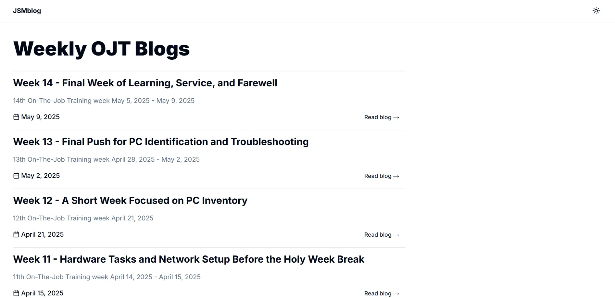
Task: Click the calendar icon beside May 2, 2025
Action: click(x=16, y=176)
